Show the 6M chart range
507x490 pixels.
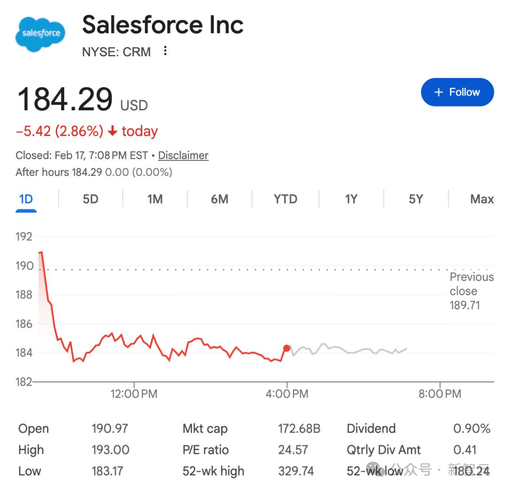[x=220, y=199]
